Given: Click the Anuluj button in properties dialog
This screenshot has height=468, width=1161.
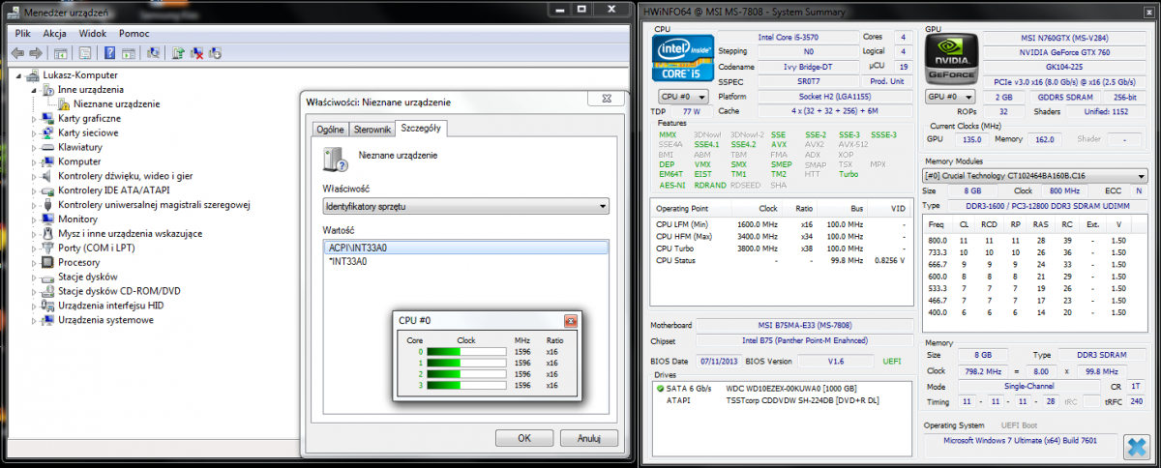Looking at the screenshot, I should [x=589, y=438].
